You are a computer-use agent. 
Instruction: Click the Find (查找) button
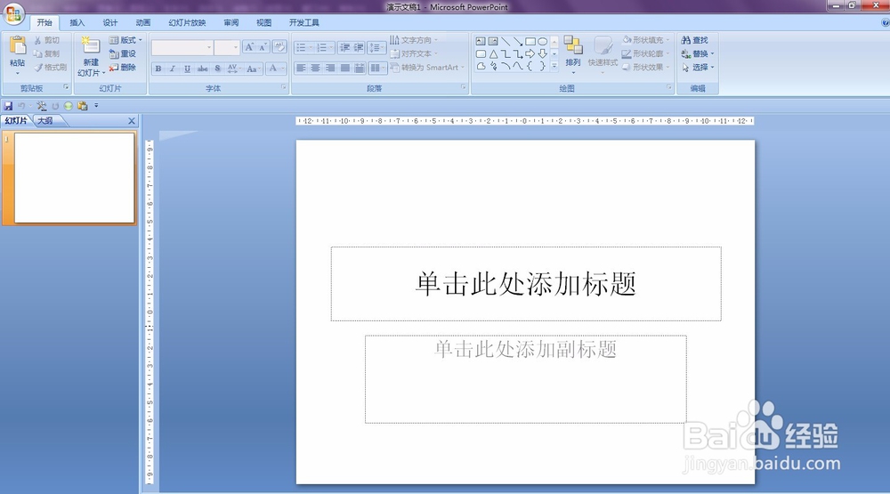click(695, 40)
